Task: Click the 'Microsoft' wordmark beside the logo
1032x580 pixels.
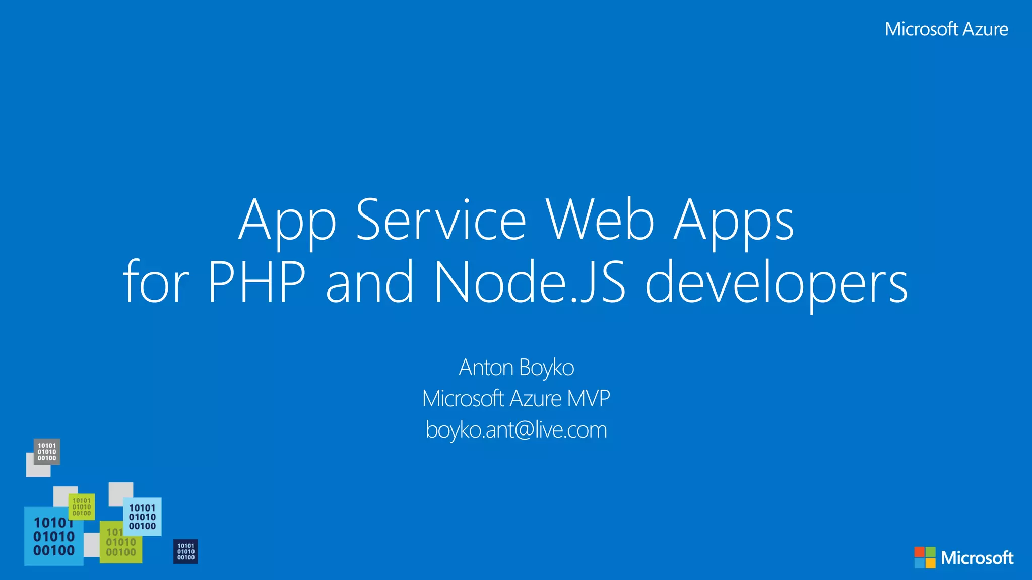Action: pyautogui.click(x=977, y=558)
